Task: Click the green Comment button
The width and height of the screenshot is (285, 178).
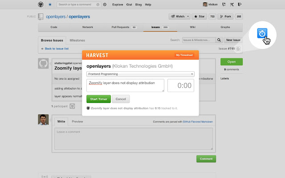Action: point(206,159)
